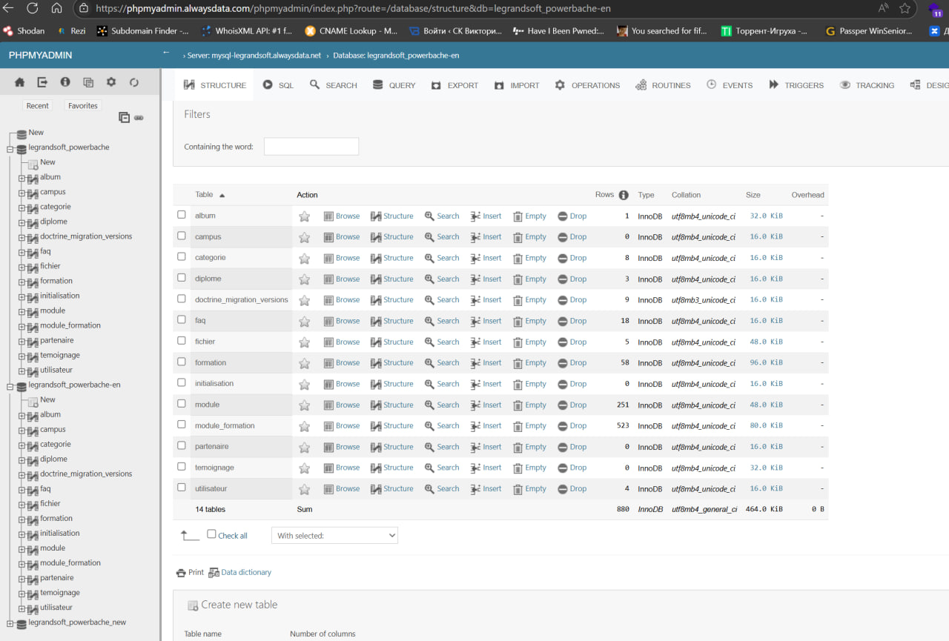Click the Home icon in the sidebar
This screenshot has width=949, height=641.
[19, 82]
